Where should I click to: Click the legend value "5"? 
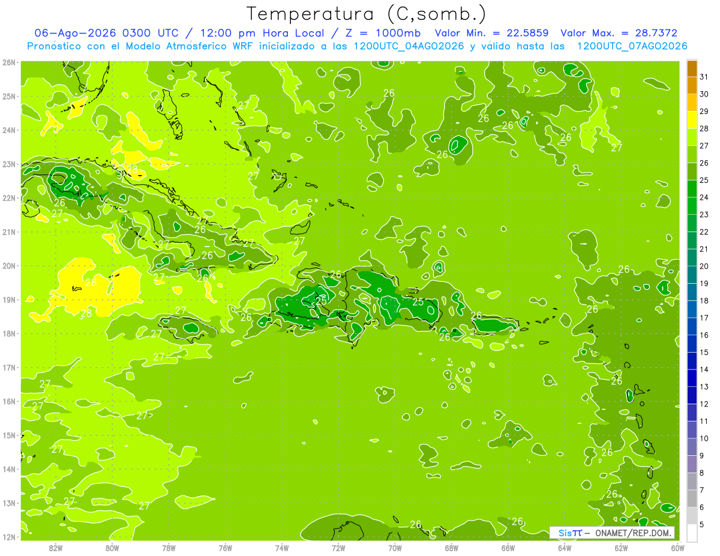[x=702, y=524]
